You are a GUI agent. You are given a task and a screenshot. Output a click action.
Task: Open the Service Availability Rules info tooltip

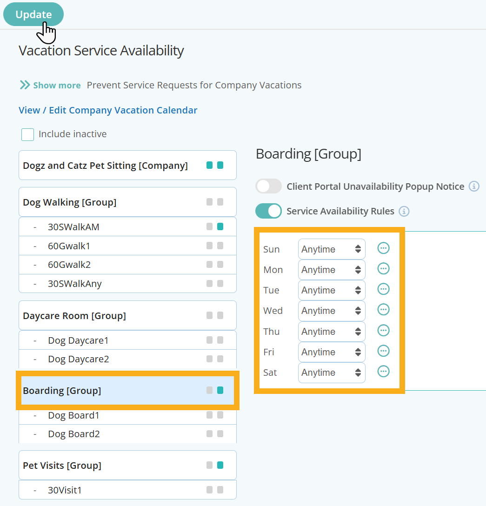click(404, 211)
